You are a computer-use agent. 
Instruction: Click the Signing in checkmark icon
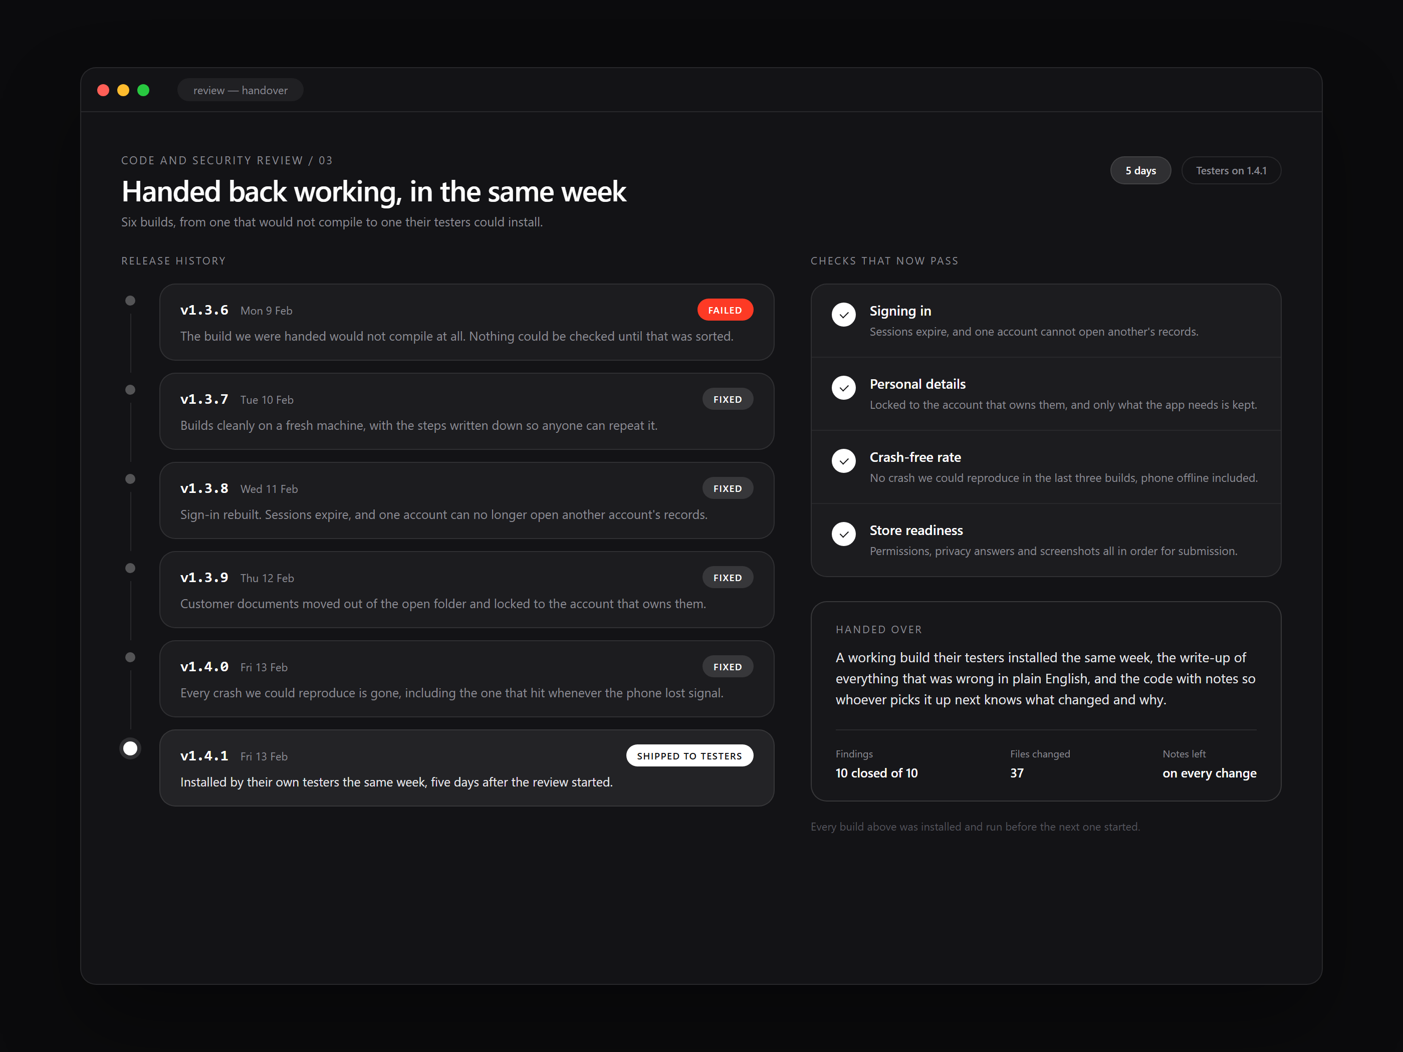[844, 315]
